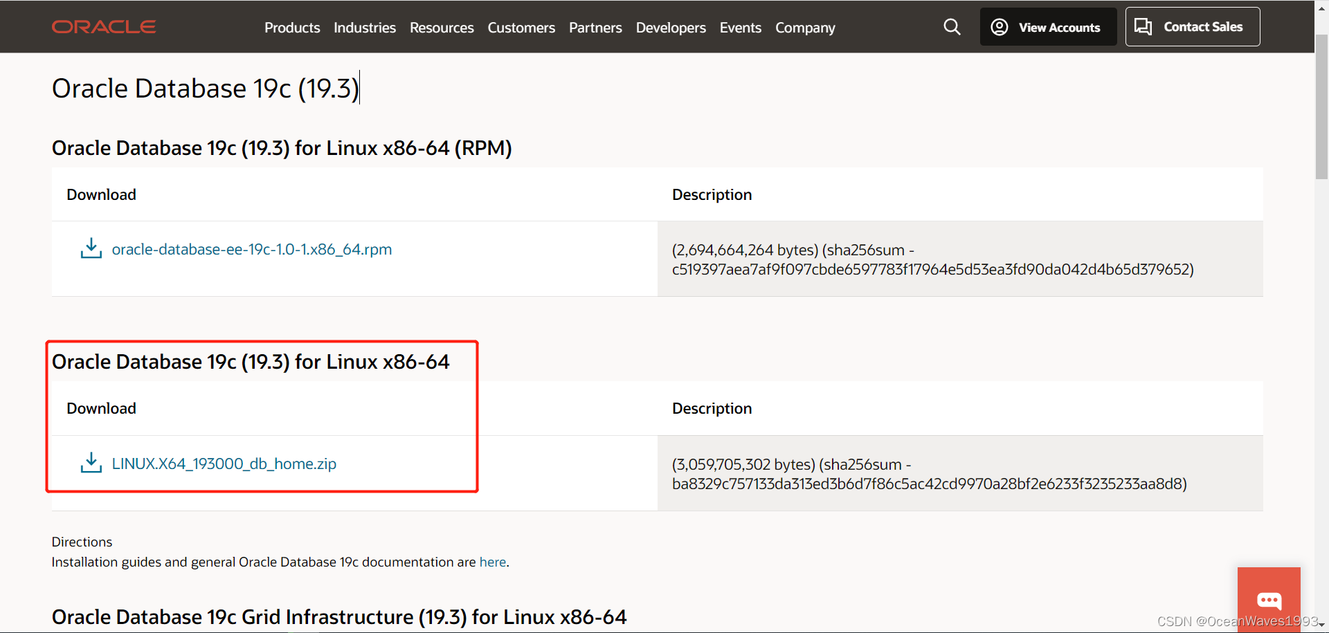
Task: Open the Partners menu
Action: [x=595, y=28]
